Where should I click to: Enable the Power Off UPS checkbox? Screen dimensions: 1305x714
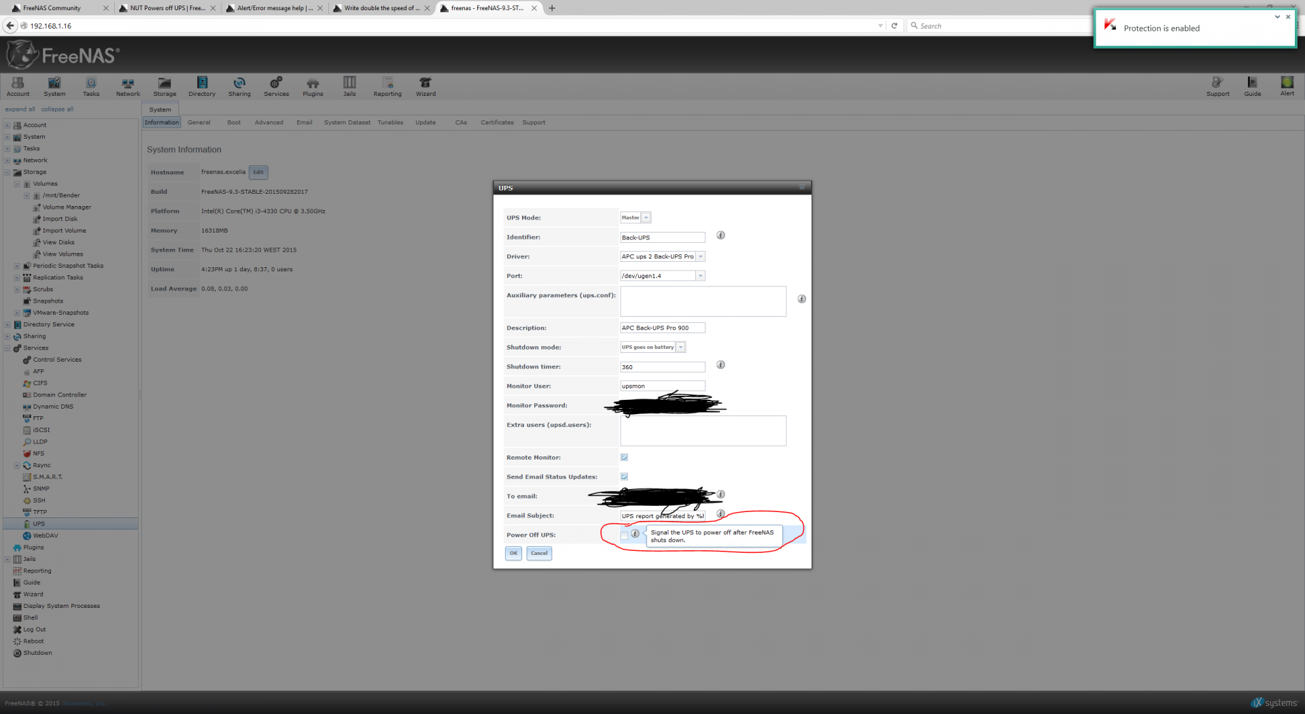click(624, 536)
